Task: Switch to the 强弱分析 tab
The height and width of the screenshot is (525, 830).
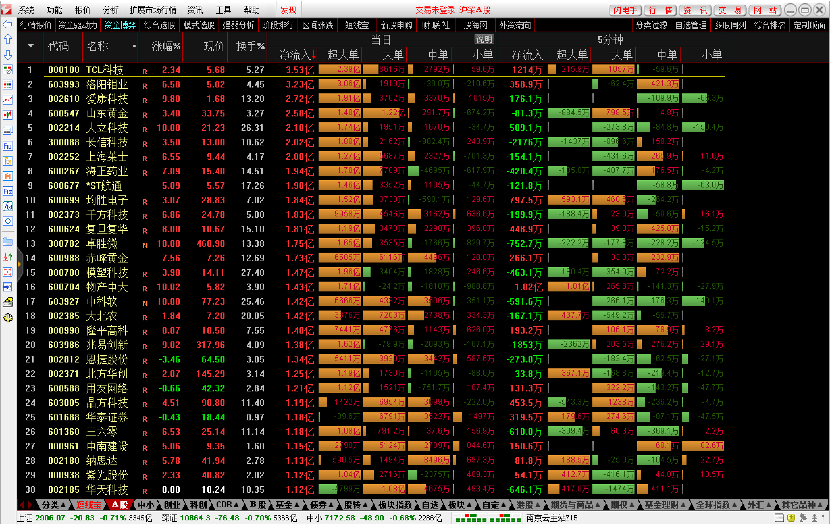Action: point(239,25)
